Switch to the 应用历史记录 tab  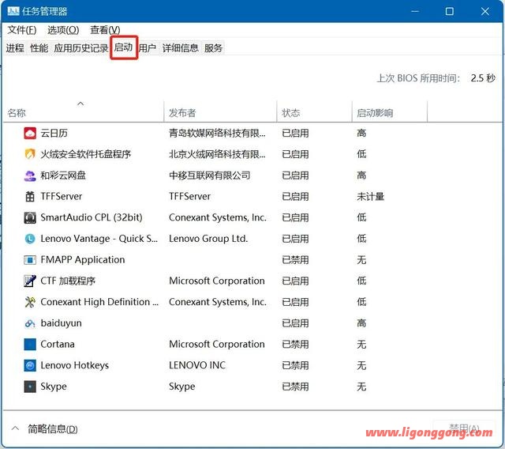[x=80, y=48]
